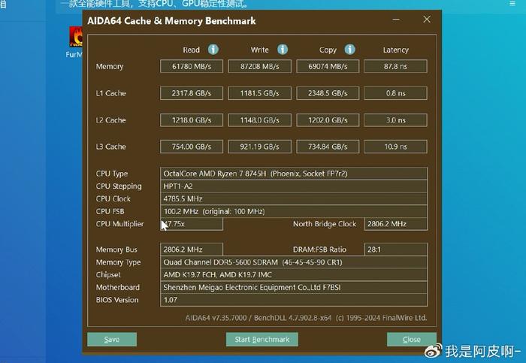Select L3 Cache Write 921.19 GB/s
The height and width of the screenshot is (363, 526).
coord(260,147)
